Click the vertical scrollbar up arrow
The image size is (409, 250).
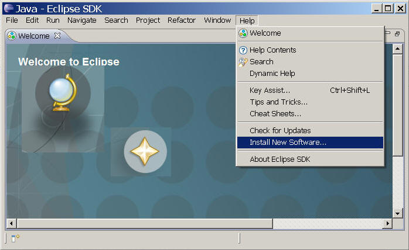pos(397,48)
